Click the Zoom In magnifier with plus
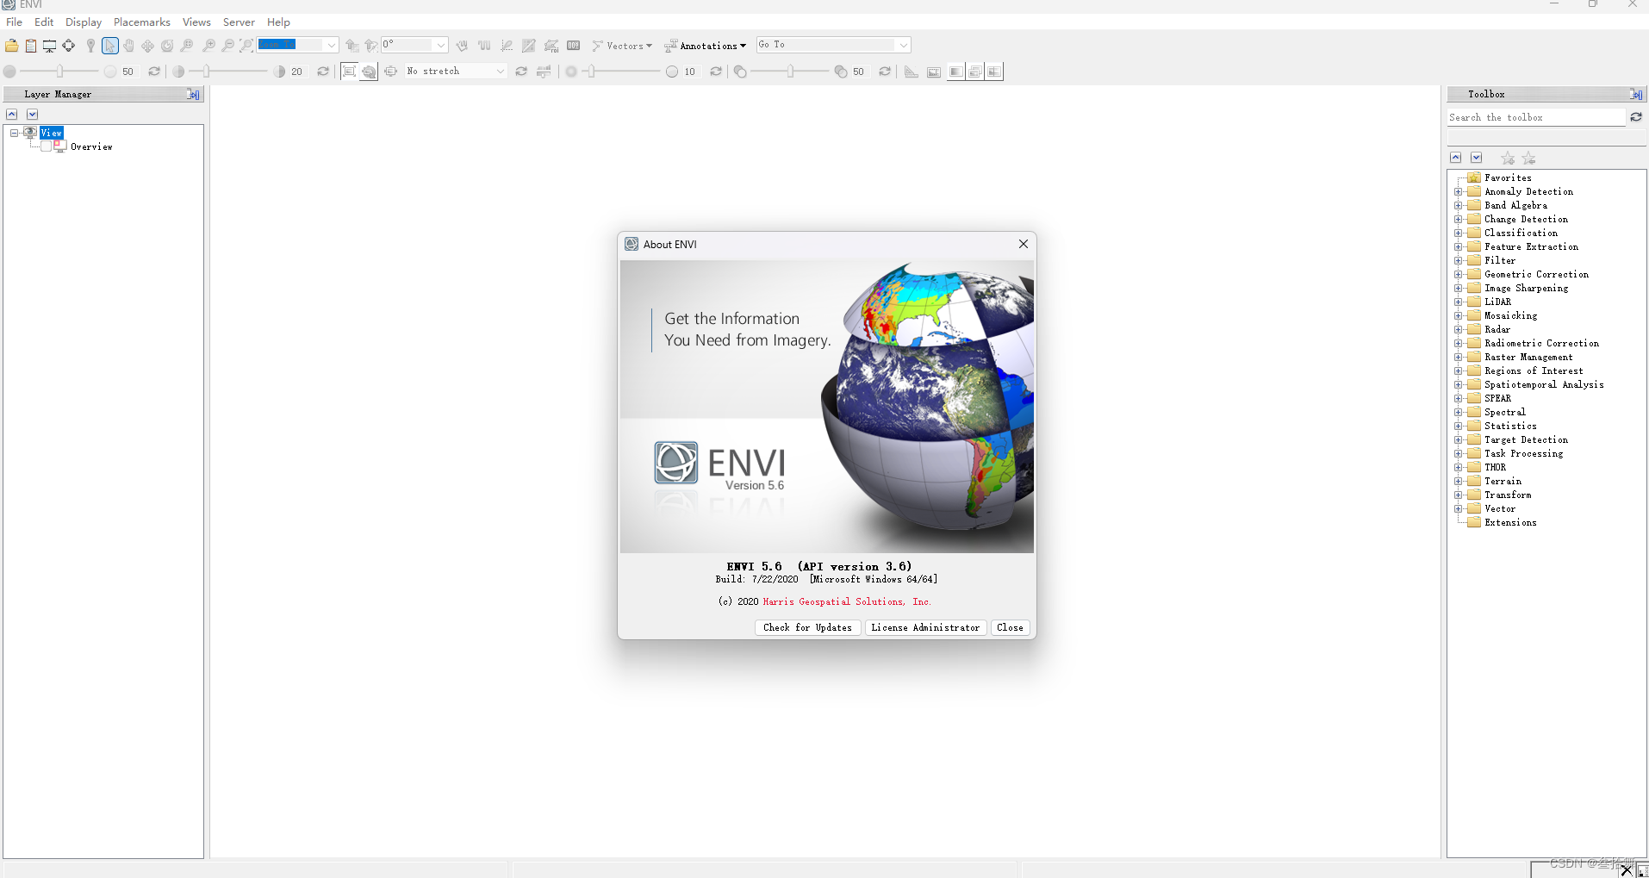This screenshot has width=1649, height=878. click(208, 46)
